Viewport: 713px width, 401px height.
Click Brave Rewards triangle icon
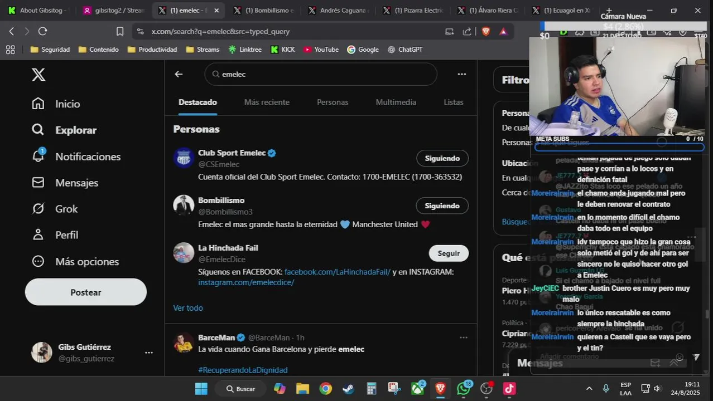click(503, 31)
